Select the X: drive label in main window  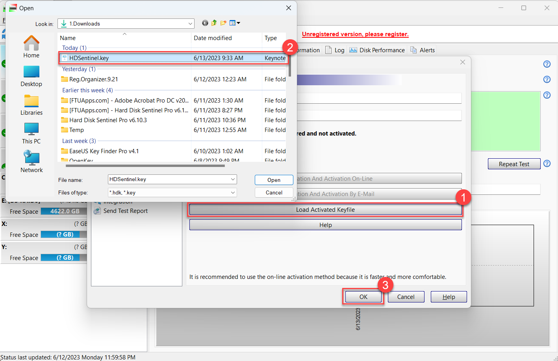tap(4, 224)
